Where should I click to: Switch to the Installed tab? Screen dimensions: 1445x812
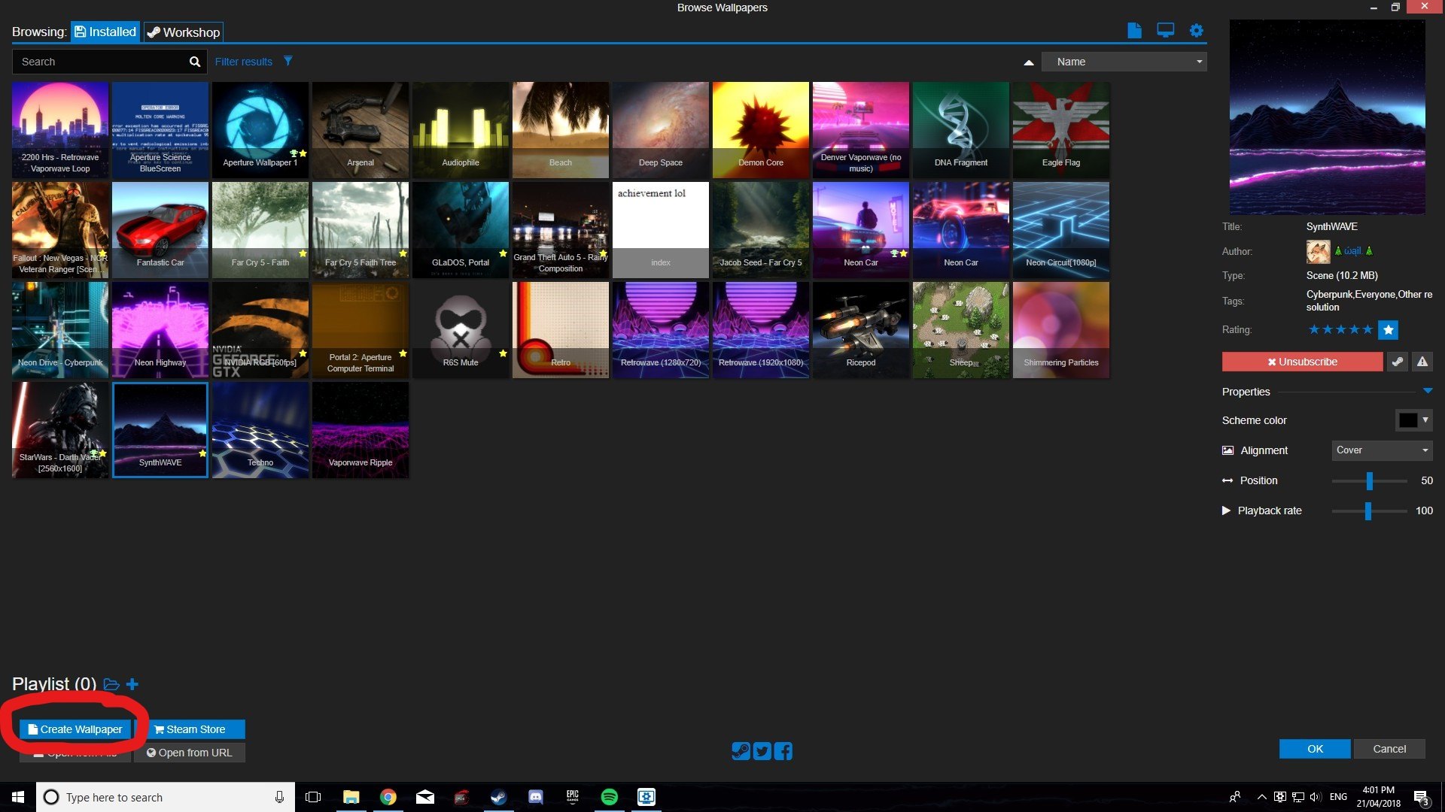[104, 32]
